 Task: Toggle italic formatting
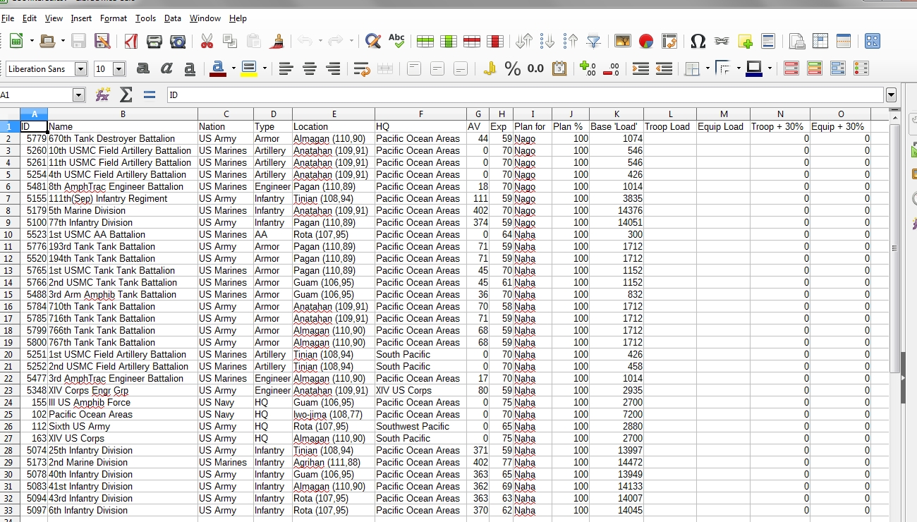pyautogui.click(x=166, y=68)
